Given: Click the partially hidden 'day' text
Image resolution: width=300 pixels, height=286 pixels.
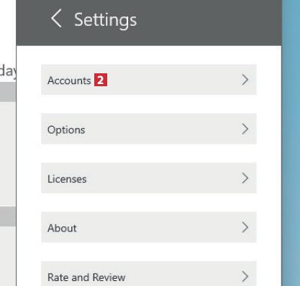Looking at the screenshot, I should (x=8, y=71).
